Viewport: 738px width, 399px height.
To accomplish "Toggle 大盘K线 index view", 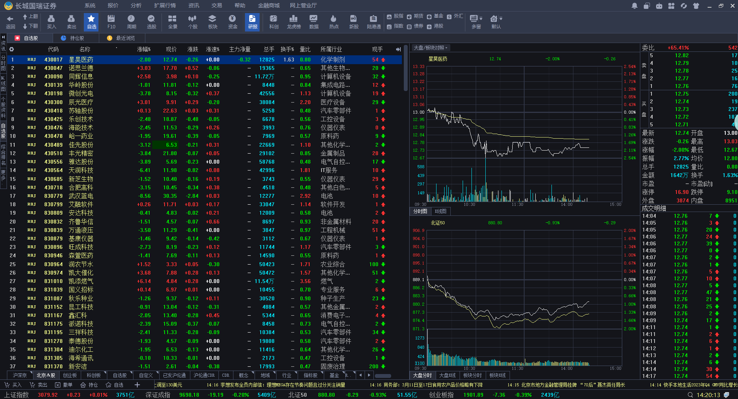I will [x=447, y=375].
